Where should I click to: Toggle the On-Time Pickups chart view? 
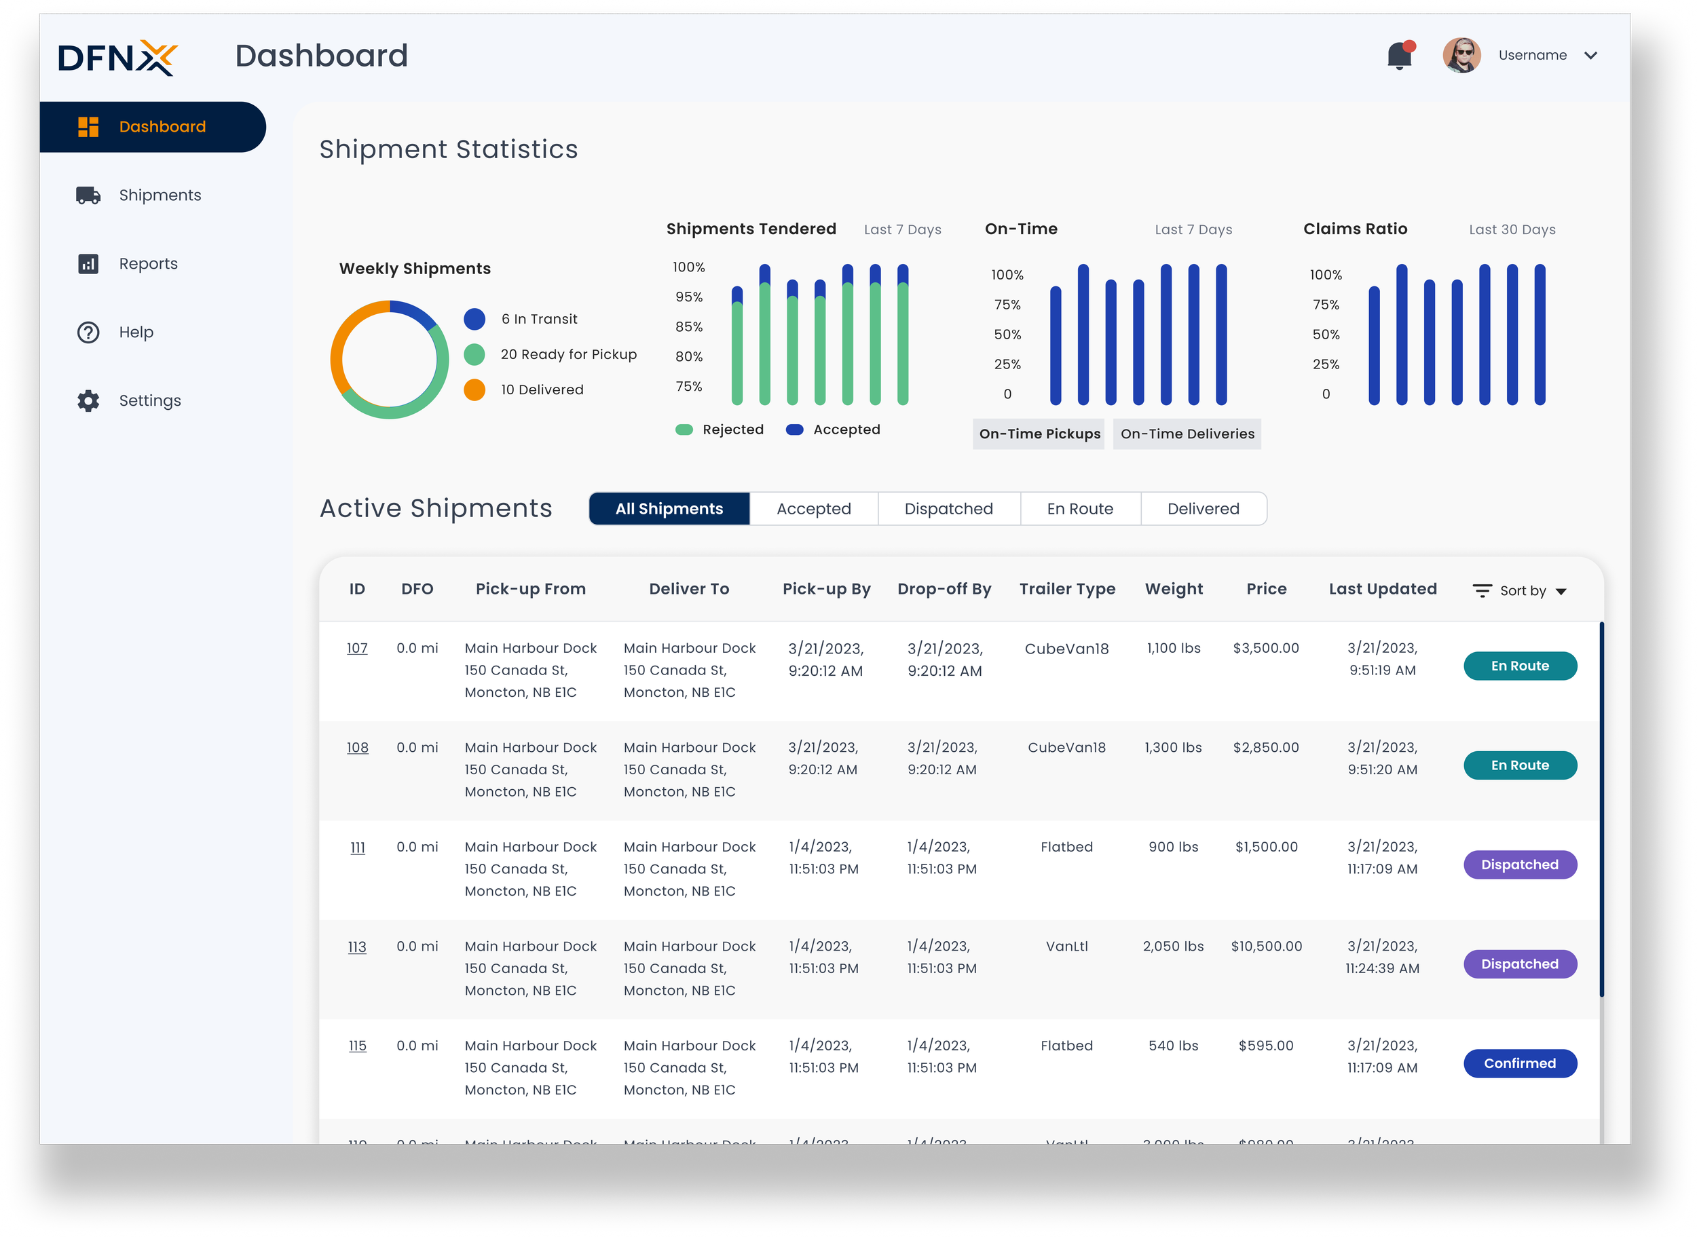[x=1039, y=434]
